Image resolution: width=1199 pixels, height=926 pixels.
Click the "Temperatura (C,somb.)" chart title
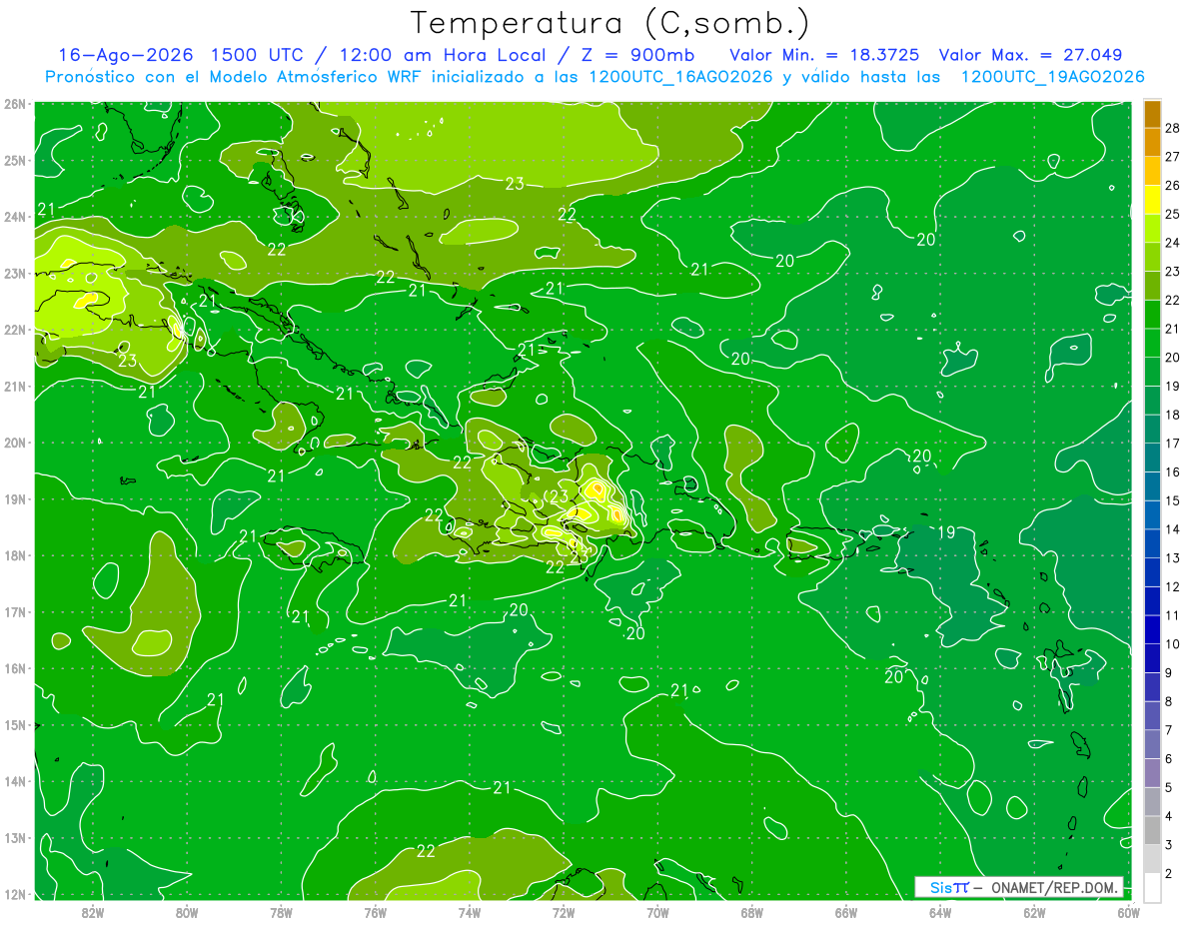610,23
